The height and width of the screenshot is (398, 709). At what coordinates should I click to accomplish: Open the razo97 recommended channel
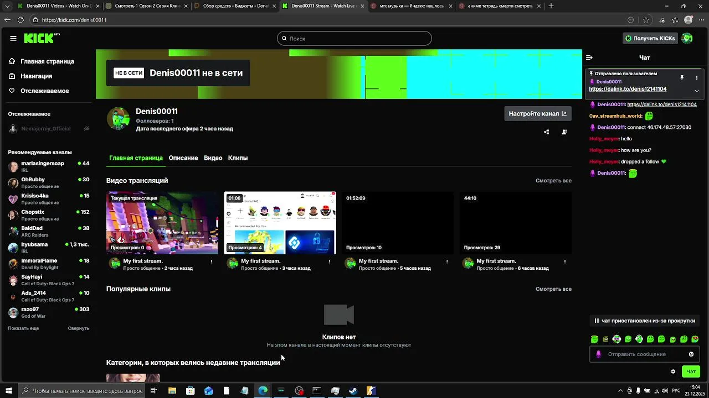[48, 313]
